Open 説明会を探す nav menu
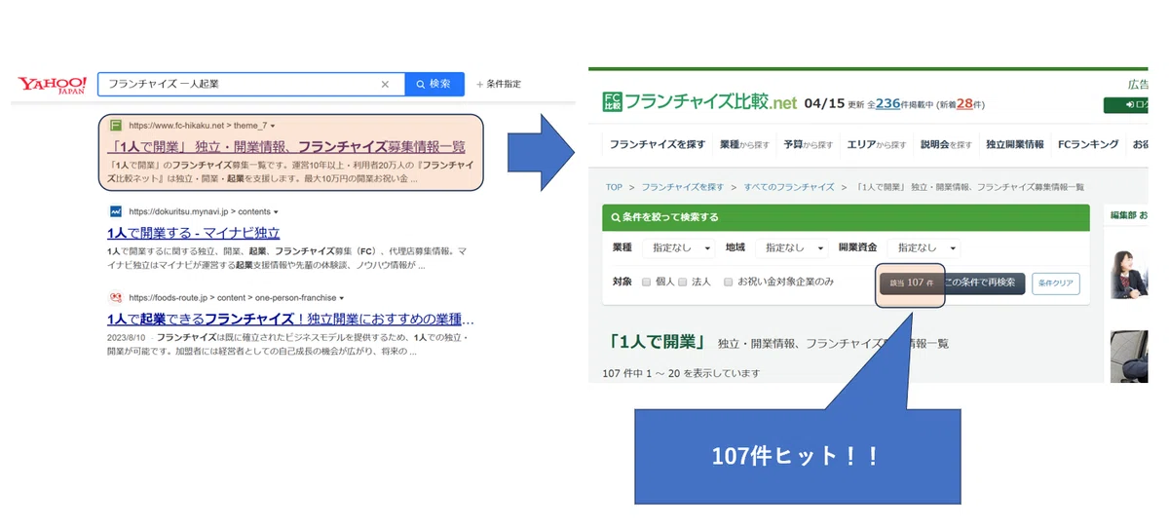Image resolution: width=1169 pixels, height=528 pixels. pyautogui.click(x=946, y=144)
